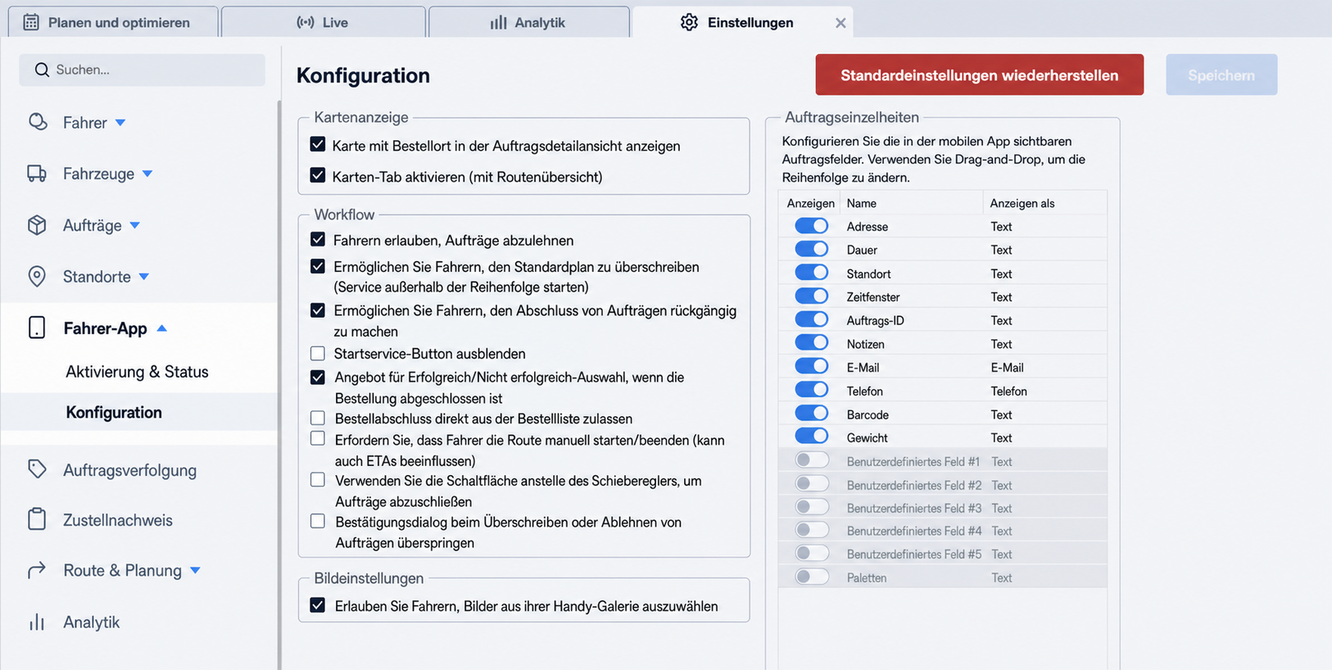
Task: Click the sidebar Analytik chart icon
Action: [37, 622]
